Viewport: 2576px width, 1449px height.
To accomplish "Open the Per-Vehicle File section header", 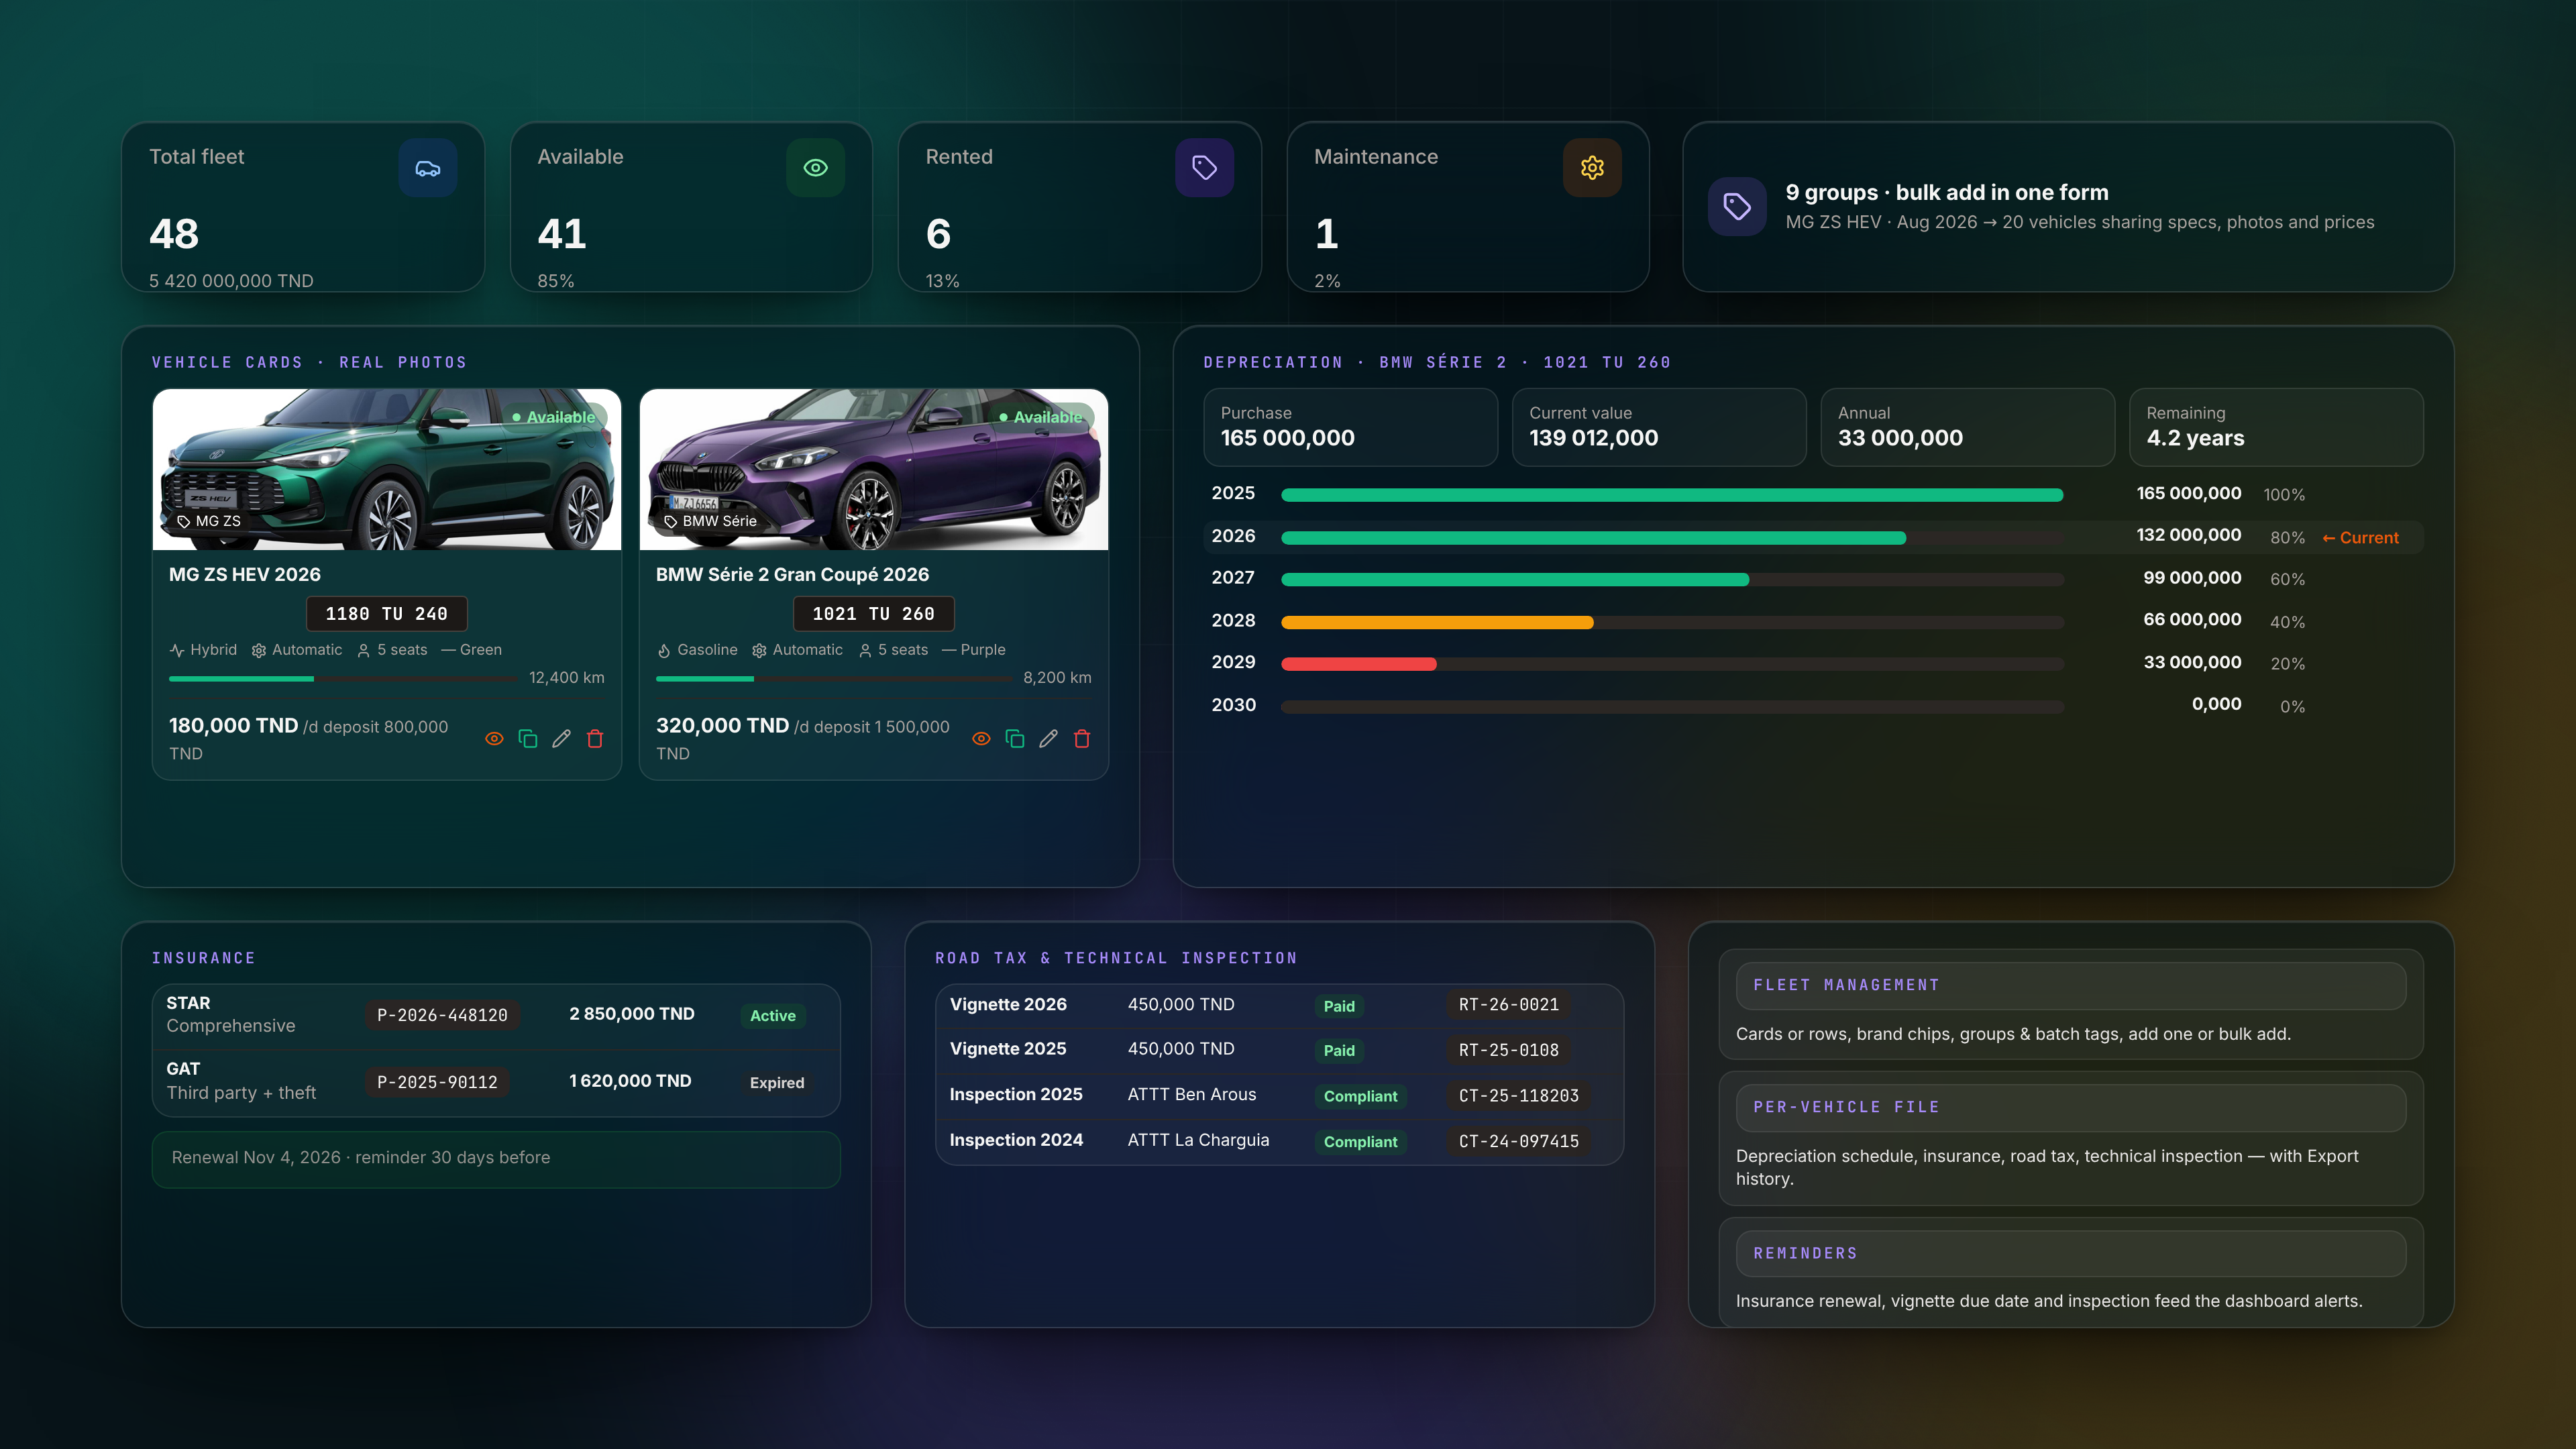I will click(2071, 1108).
